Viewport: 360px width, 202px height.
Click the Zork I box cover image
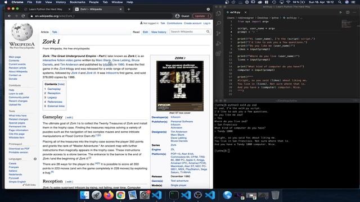[x=180, y=86]
